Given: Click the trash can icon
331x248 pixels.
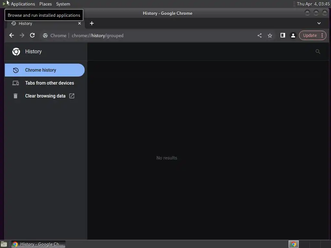Looking at the screenshot, I should click(16, 96).
